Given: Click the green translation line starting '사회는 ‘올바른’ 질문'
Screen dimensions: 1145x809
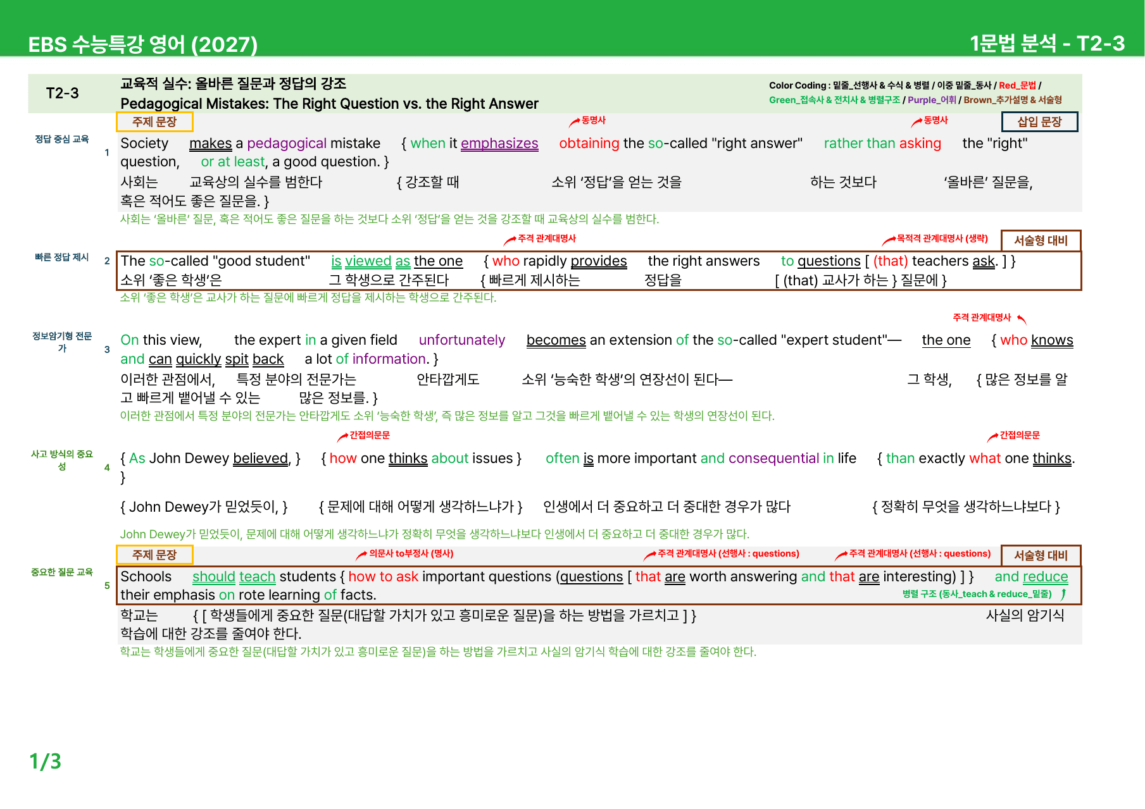Looking at the screenshot, I should 390,219.
